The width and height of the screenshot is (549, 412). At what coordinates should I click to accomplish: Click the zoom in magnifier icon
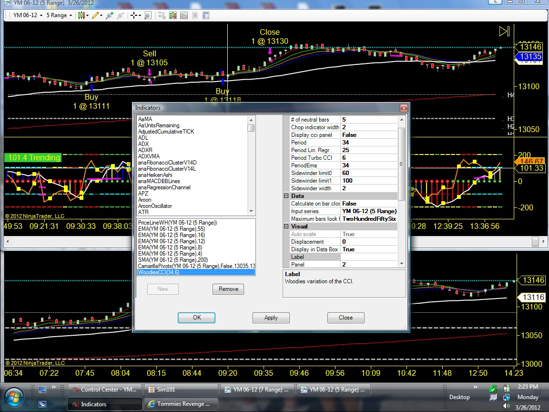tap(110, 15)
